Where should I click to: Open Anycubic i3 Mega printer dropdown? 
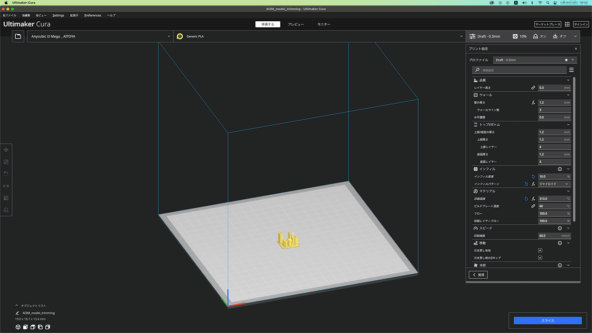(100, 36)
